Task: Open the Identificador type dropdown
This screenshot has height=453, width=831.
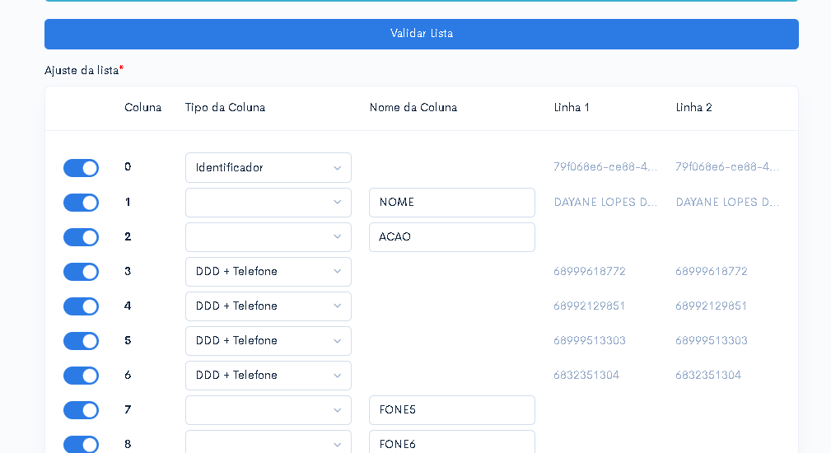Action: tap(268, 167)
